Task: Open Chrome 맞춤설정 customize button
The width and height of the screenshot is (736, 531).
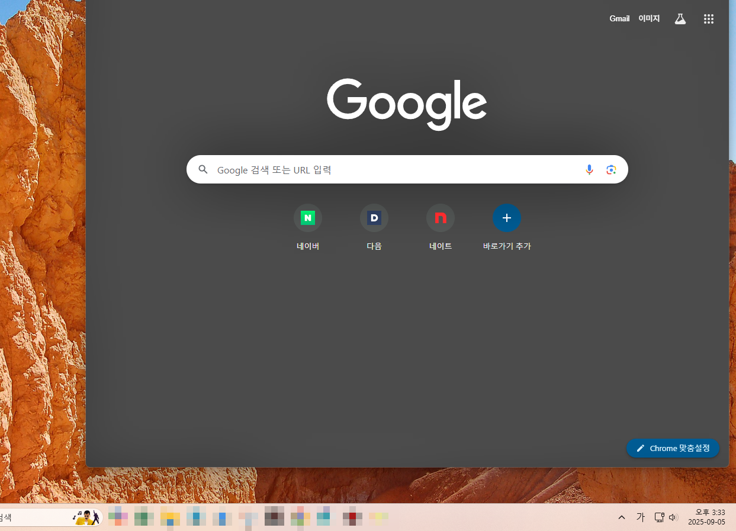Action: (x=673, y=448)
